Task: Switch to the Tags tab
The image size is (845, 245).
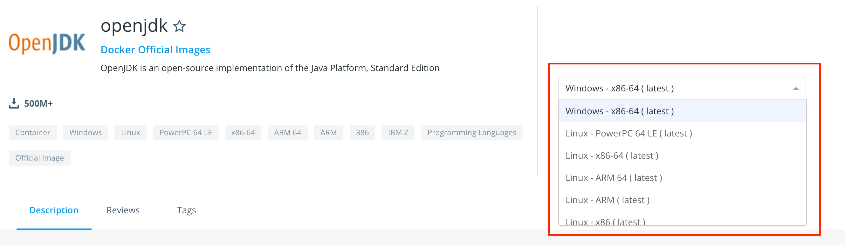Action: 186,210
